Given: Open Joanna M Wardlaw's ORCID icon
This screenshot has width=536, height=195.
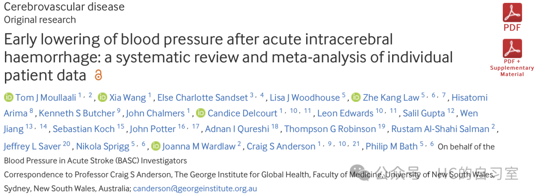Looking at the screenshot, I should point(155,146).
